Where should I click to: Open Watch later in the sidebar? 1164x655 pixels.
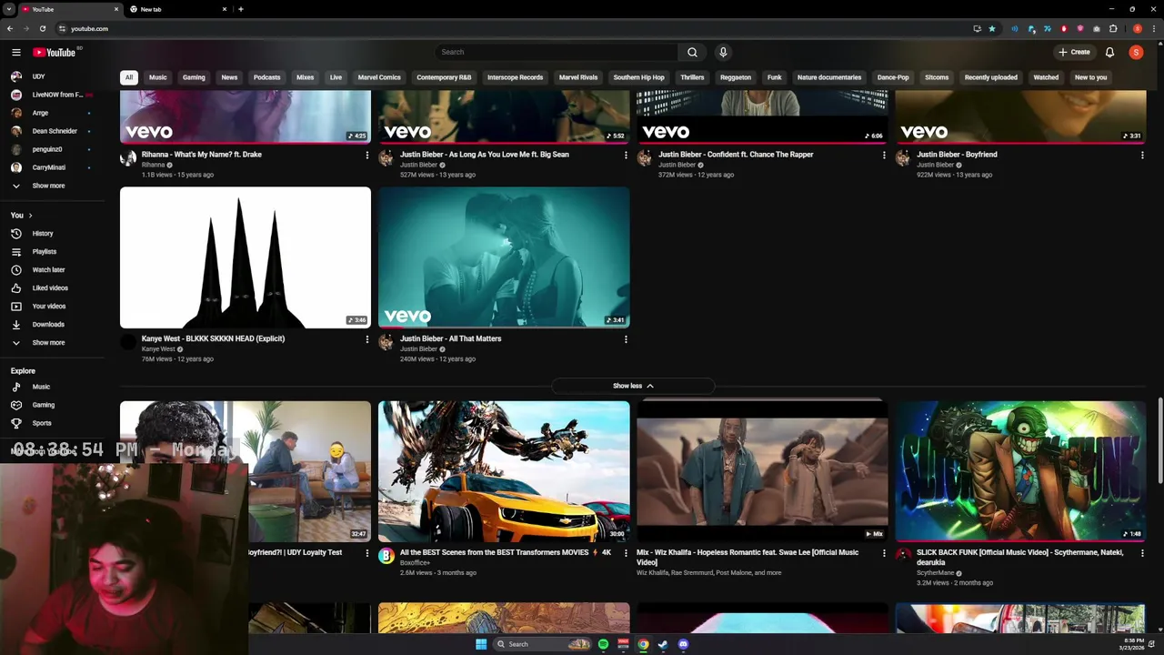pos(55,270)
